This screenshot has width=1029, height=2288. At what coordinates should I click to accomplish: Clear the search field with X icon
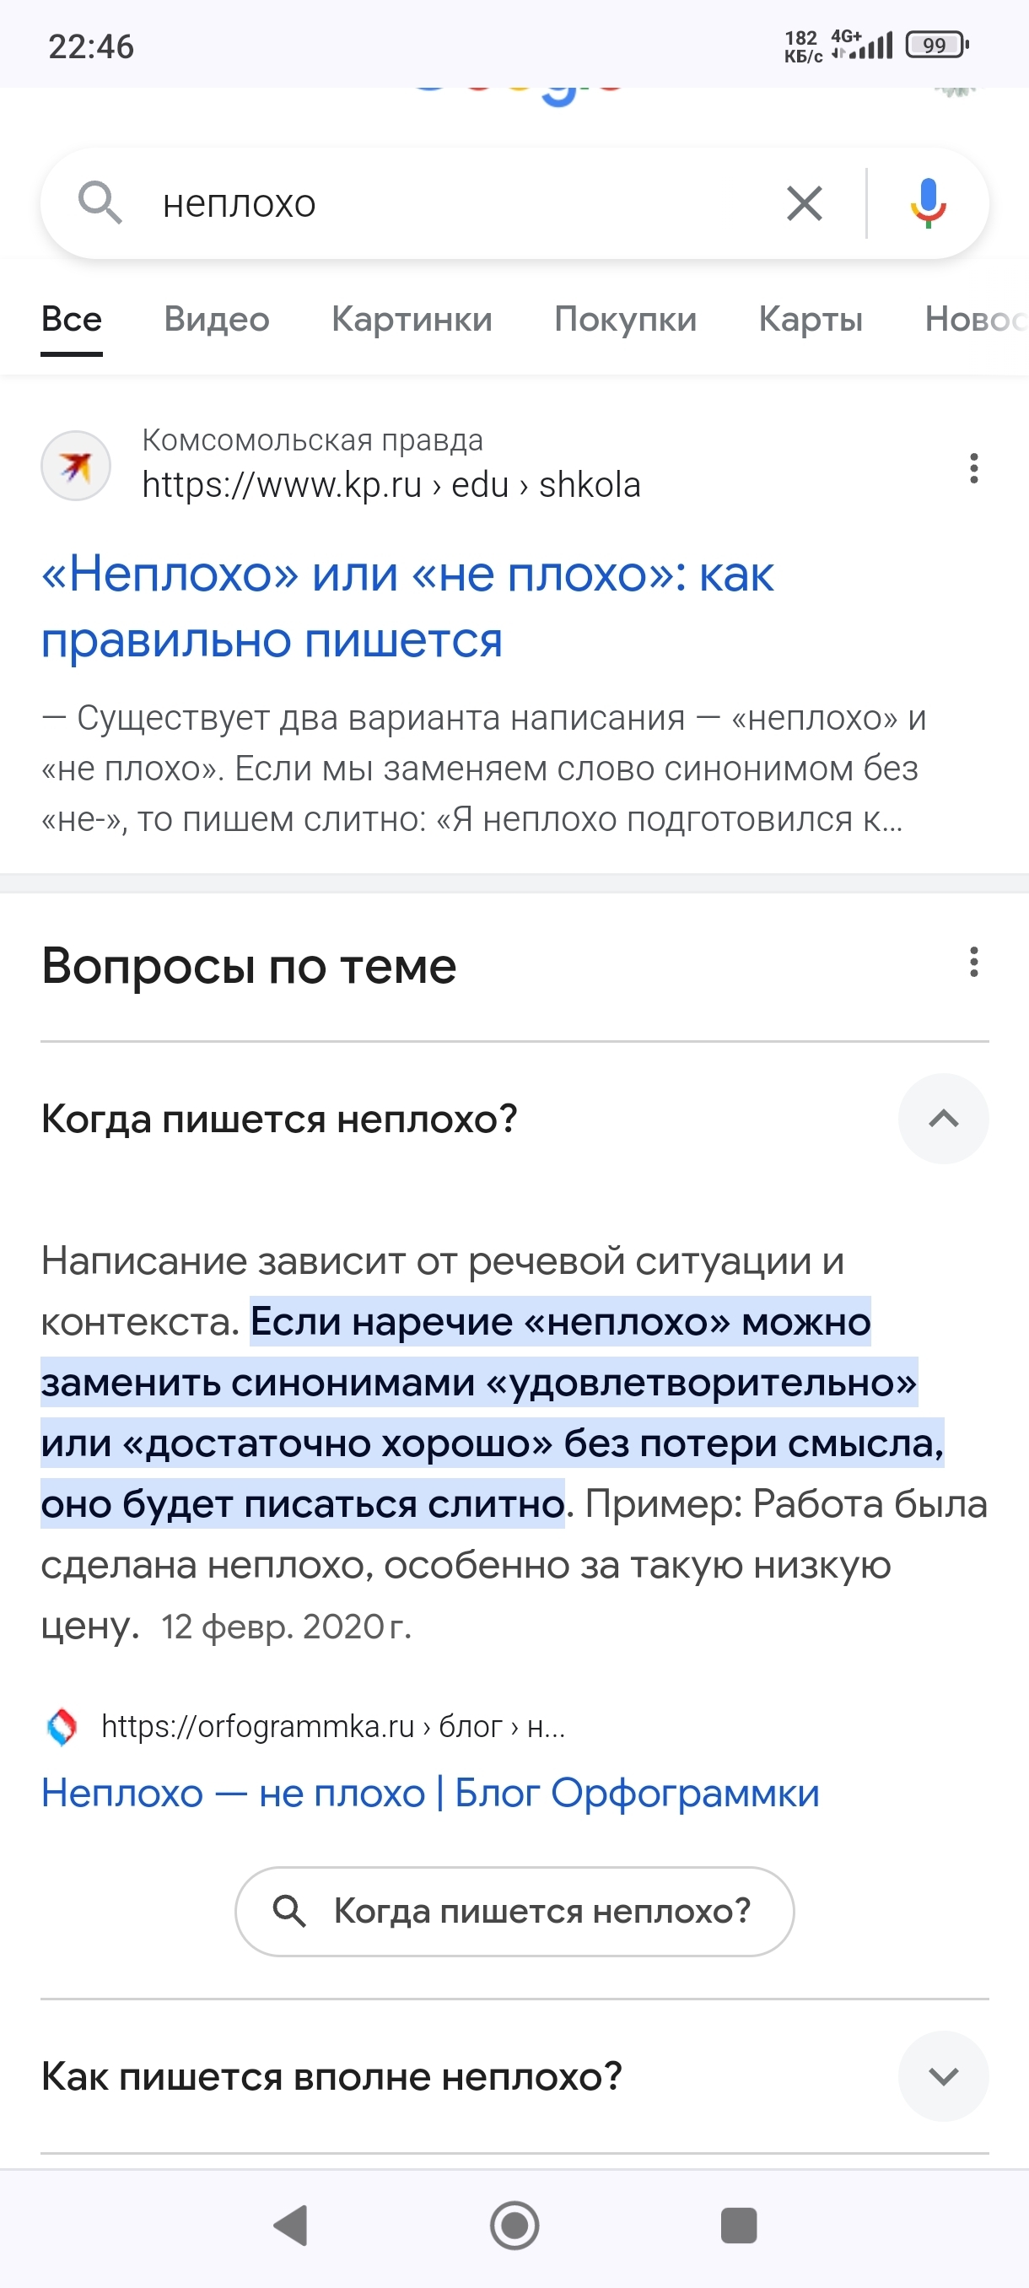point(805,203)
